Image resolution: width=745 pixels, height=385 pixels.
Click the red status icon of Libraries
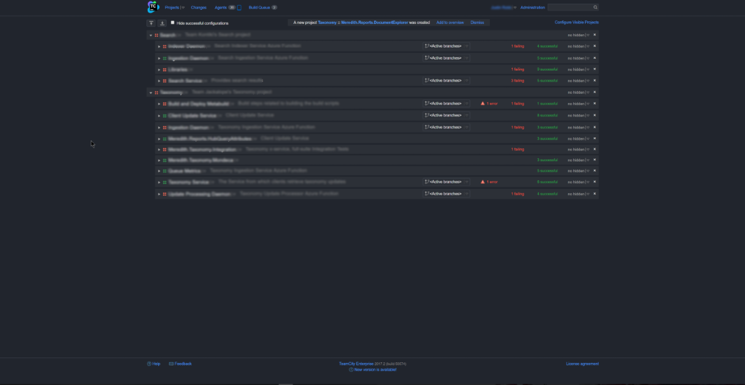(x=165, y=69)
